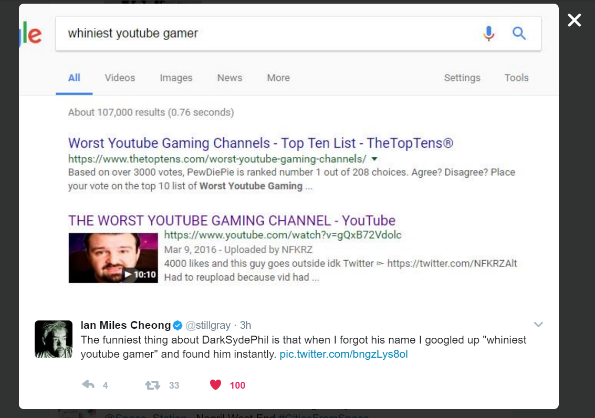Switch to the Videos tab
This screenshot has height=418, width=595.
pos(120,78)
